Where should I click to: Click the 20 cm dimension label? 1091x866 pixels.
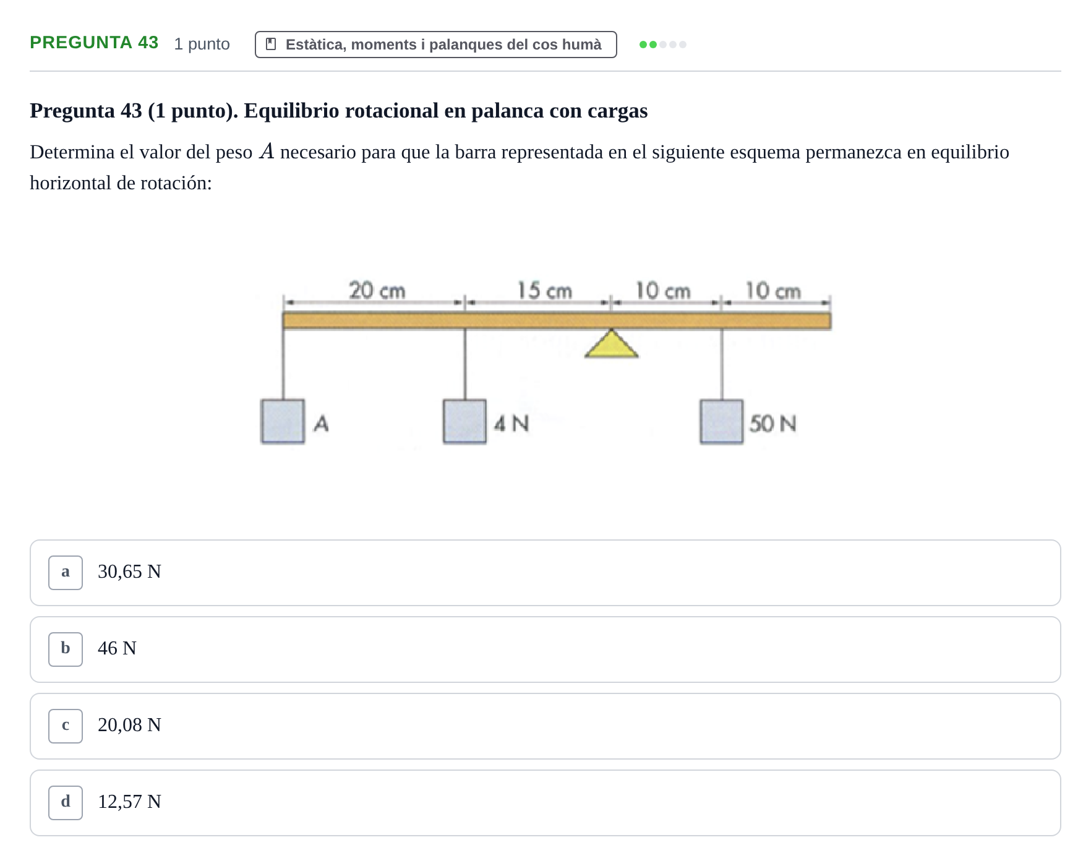click(377, 290)
